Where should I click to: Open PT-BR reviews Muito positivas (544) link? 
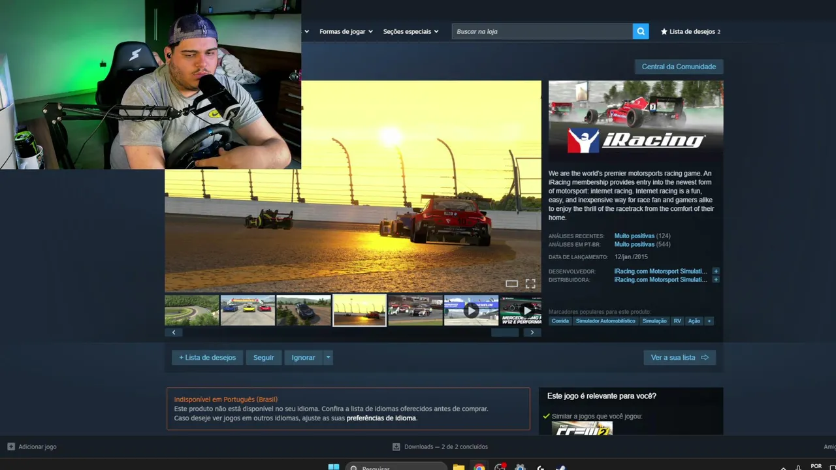643,244
